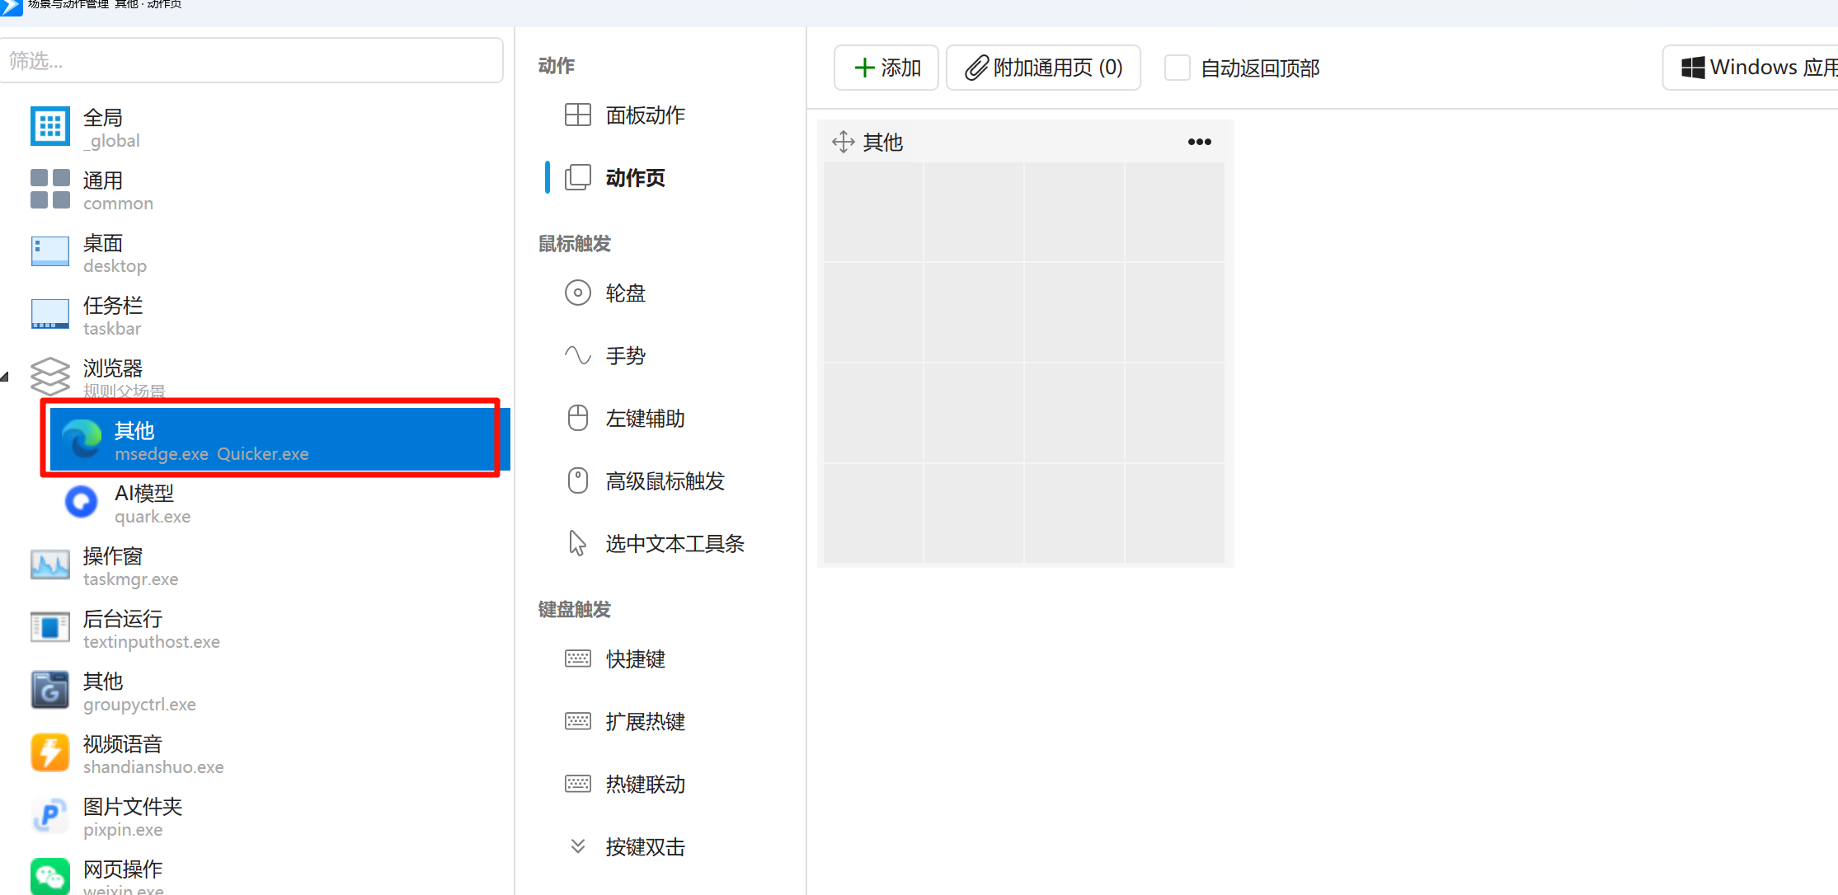
Task: Click the 添加 button
Action: 886,68
